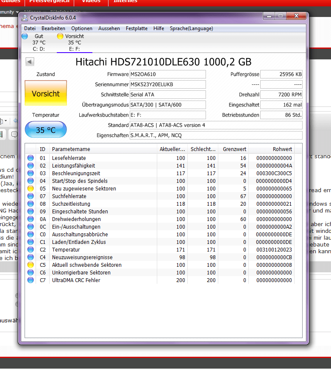Click the ID column header

pyautogui.click(x=42, y=149)
